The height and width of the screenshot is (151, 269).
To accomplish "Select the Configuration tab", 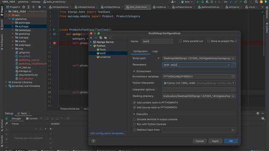I will (140, 51).
